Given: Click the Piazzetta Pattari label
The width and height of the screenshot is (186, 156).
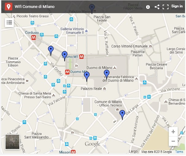Looking at the screenshot, I should point(138,53).
